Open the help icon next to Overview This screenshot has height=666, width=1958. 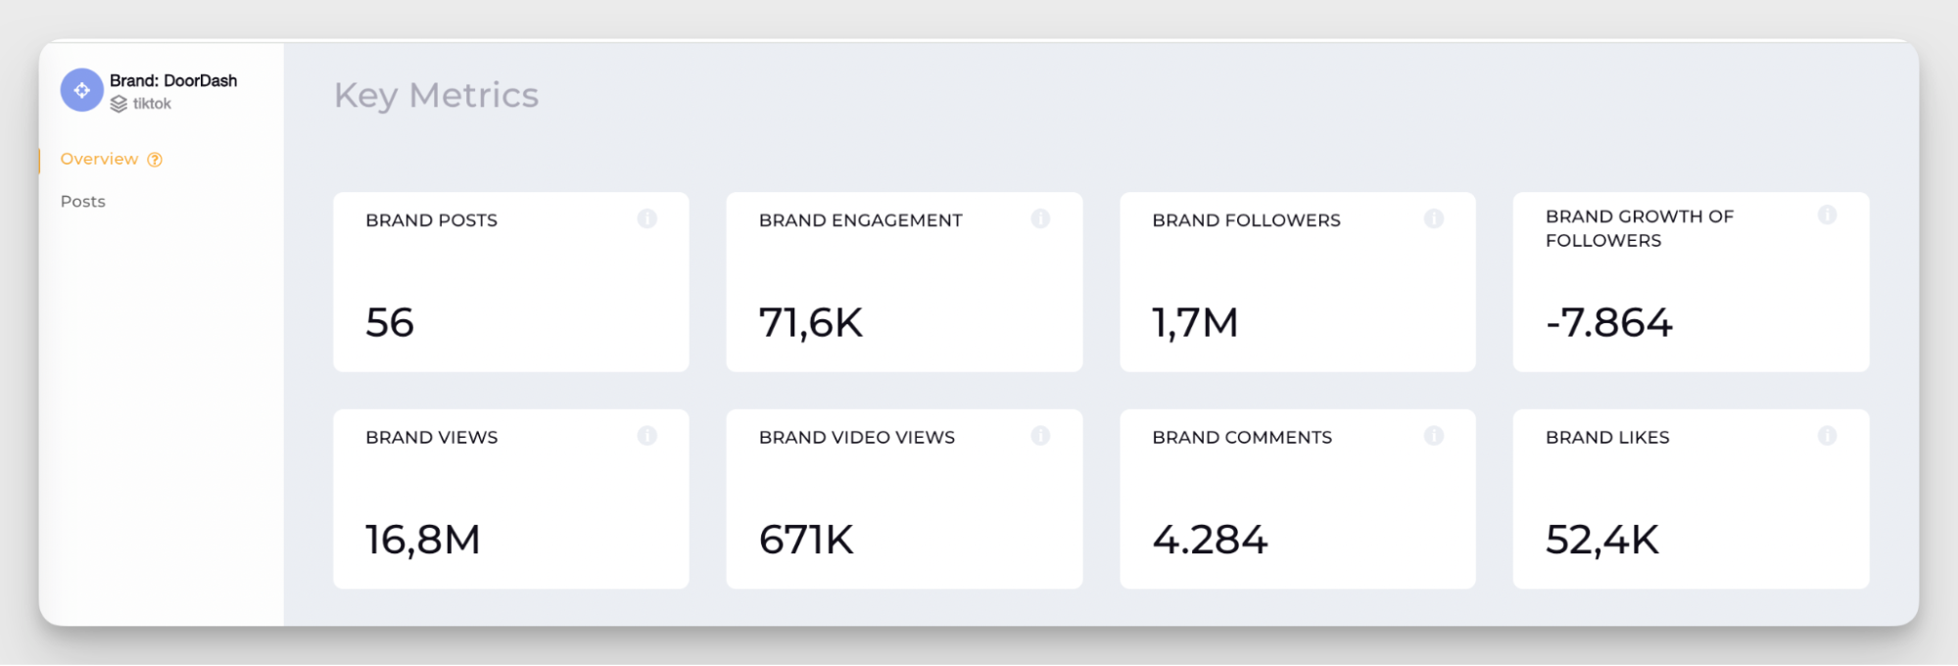click(x=155, y=160)
